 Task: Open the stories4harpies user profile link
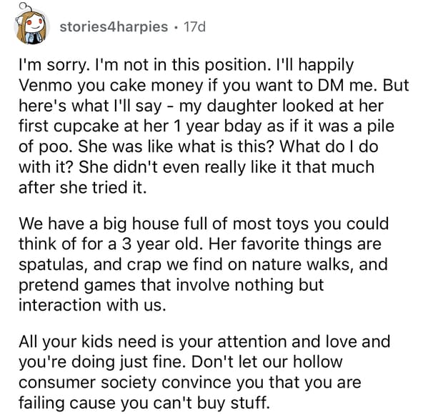pyautogui.click(x=114, y=26)
